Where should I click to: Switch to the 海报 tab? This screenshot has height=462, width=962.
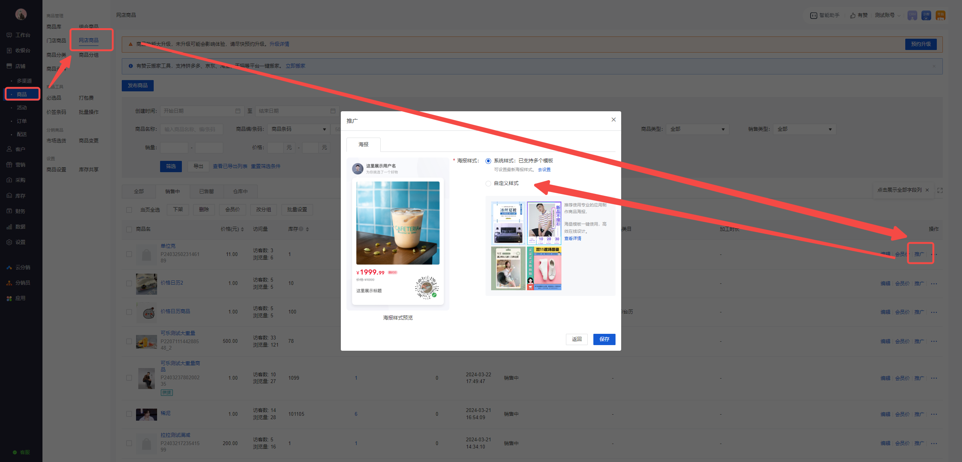363,145
